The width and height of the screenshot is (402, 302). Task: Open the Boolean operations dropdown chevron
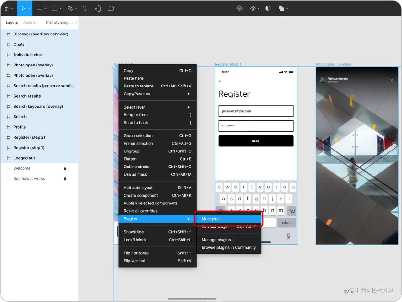pyautogui.click(x=287, y=8)
